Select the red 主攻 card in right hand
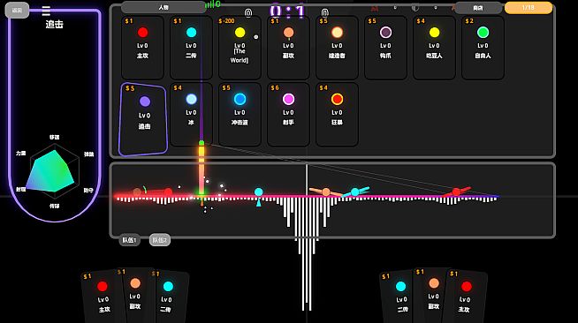This screenshot has height=323, width=578. click(465, 297)
